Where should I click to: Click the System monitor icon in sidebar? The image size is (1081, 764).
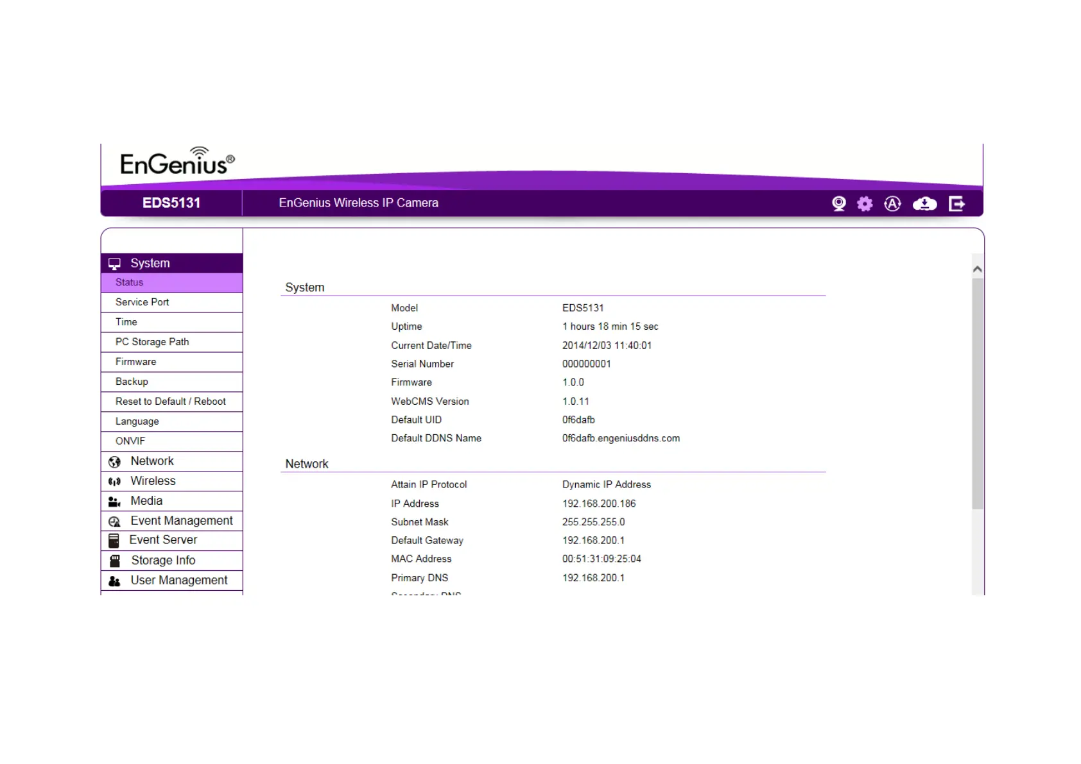(114, 264)
